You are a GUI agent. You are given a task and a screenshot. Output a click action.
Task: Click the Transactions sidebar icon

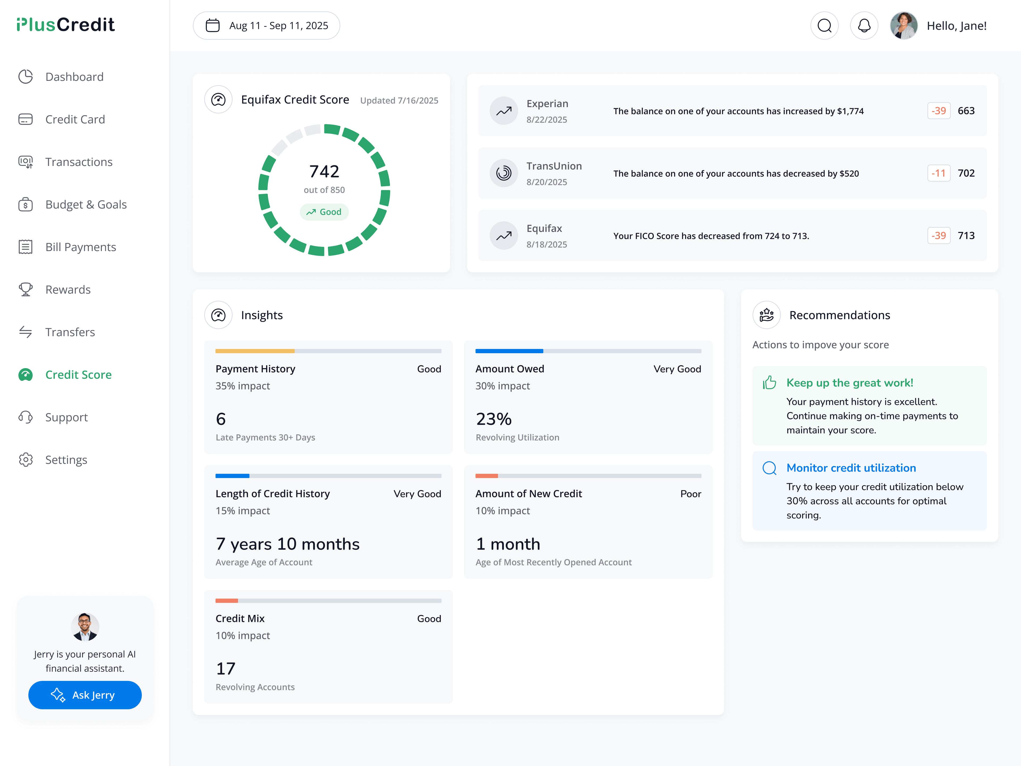(25, 162)
